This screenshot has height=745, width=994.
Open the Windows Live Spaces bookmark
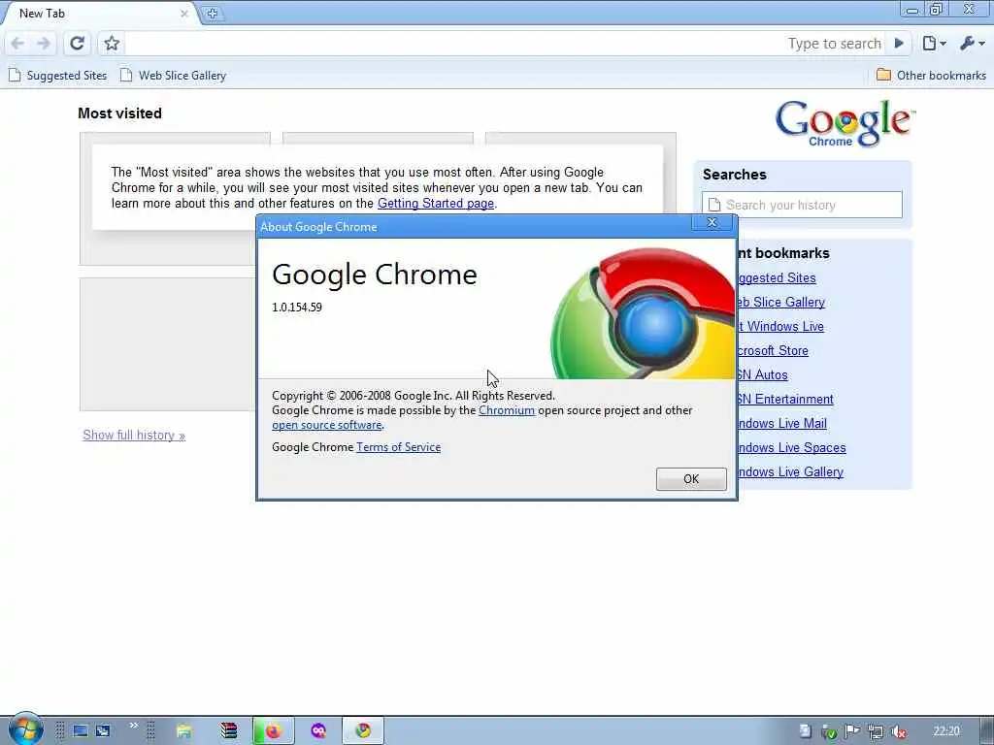[792, 447]
